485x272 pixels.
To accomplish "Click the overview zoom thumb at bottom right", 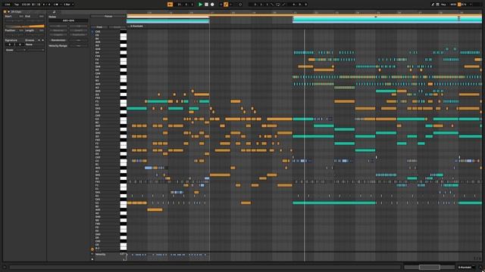I will point(430,267).
